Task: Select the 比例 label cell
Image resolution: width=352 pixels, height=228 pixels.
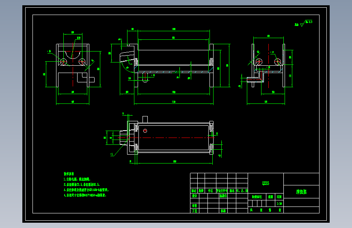Action: click(279, 197)
